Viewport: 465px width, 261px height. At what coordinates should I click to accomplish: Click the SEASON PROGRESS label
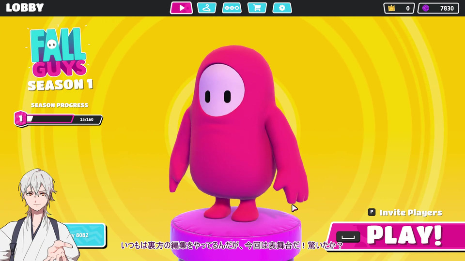pos(59,105)
